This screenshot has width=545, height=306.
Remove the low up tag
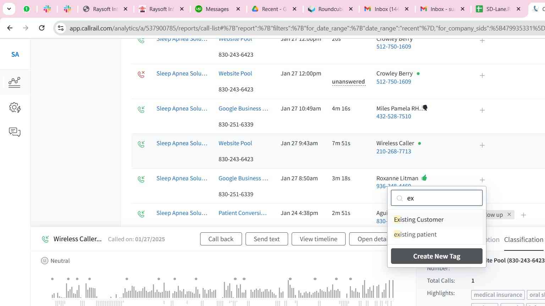(509, 214)
